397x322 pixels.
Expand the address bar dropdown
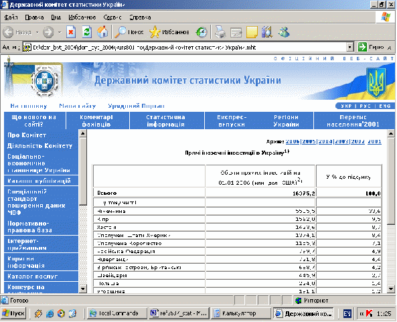coord(349,47)
